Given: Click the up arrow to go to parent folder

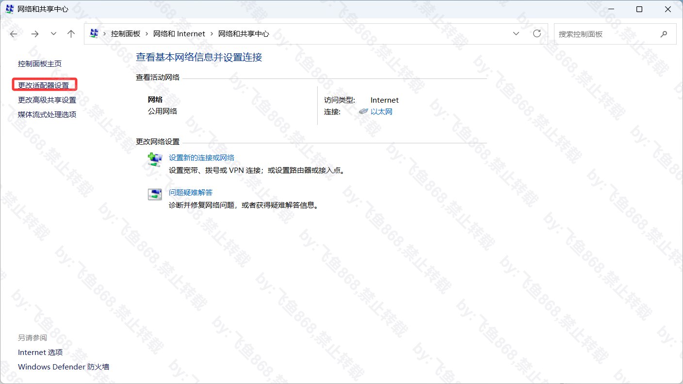Looking at the screenshot, I should [71, 34].
